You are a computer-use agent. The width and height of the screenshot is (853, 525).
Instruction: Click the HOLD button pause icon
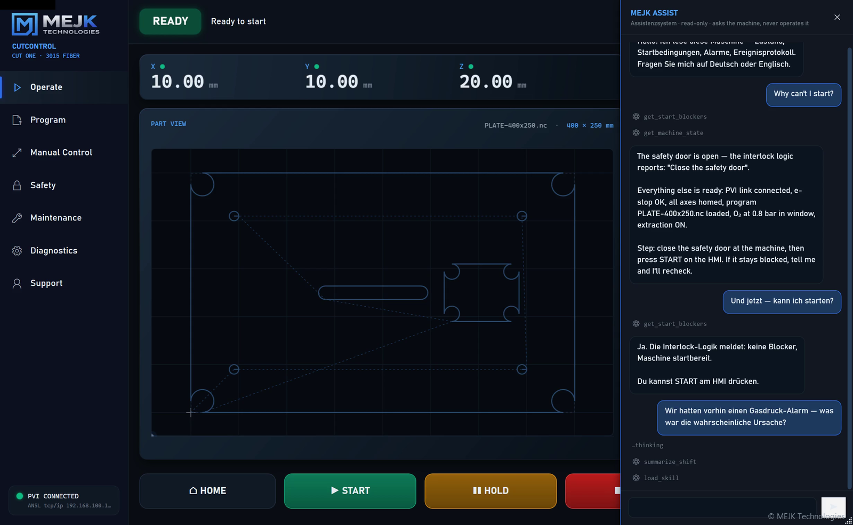[477, 490]
